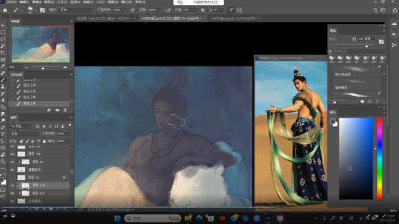Hide layer 图层 114

pyautogui.click(x=12, y=185)
